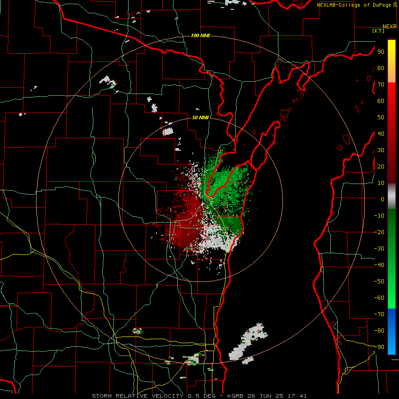Click the -50 scale value
The image size is (399, 399).
pyautogui.click(x=379, y=281)
